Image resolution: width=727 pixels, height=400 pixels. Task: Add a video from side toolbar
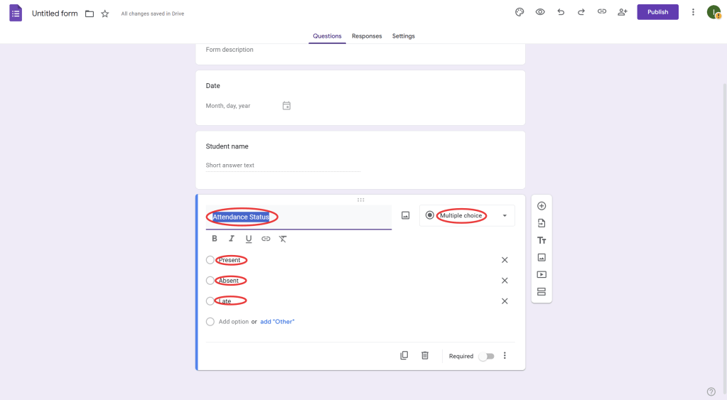(x=542, y=274)
